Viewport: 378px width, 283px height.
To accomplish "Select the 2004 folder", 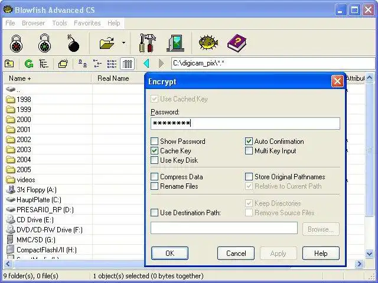I will [x=19, y=160].
